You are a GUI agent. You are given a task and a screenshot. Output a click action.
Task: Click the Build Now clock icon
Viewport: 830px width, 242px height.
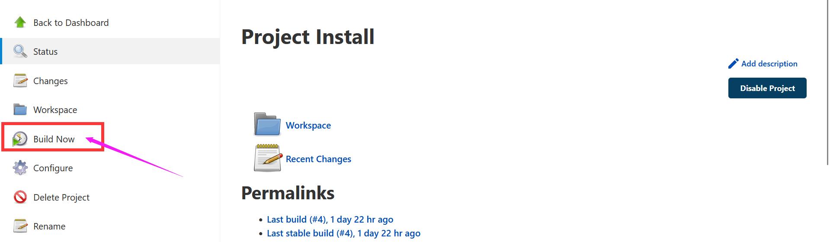coord(20,139)
